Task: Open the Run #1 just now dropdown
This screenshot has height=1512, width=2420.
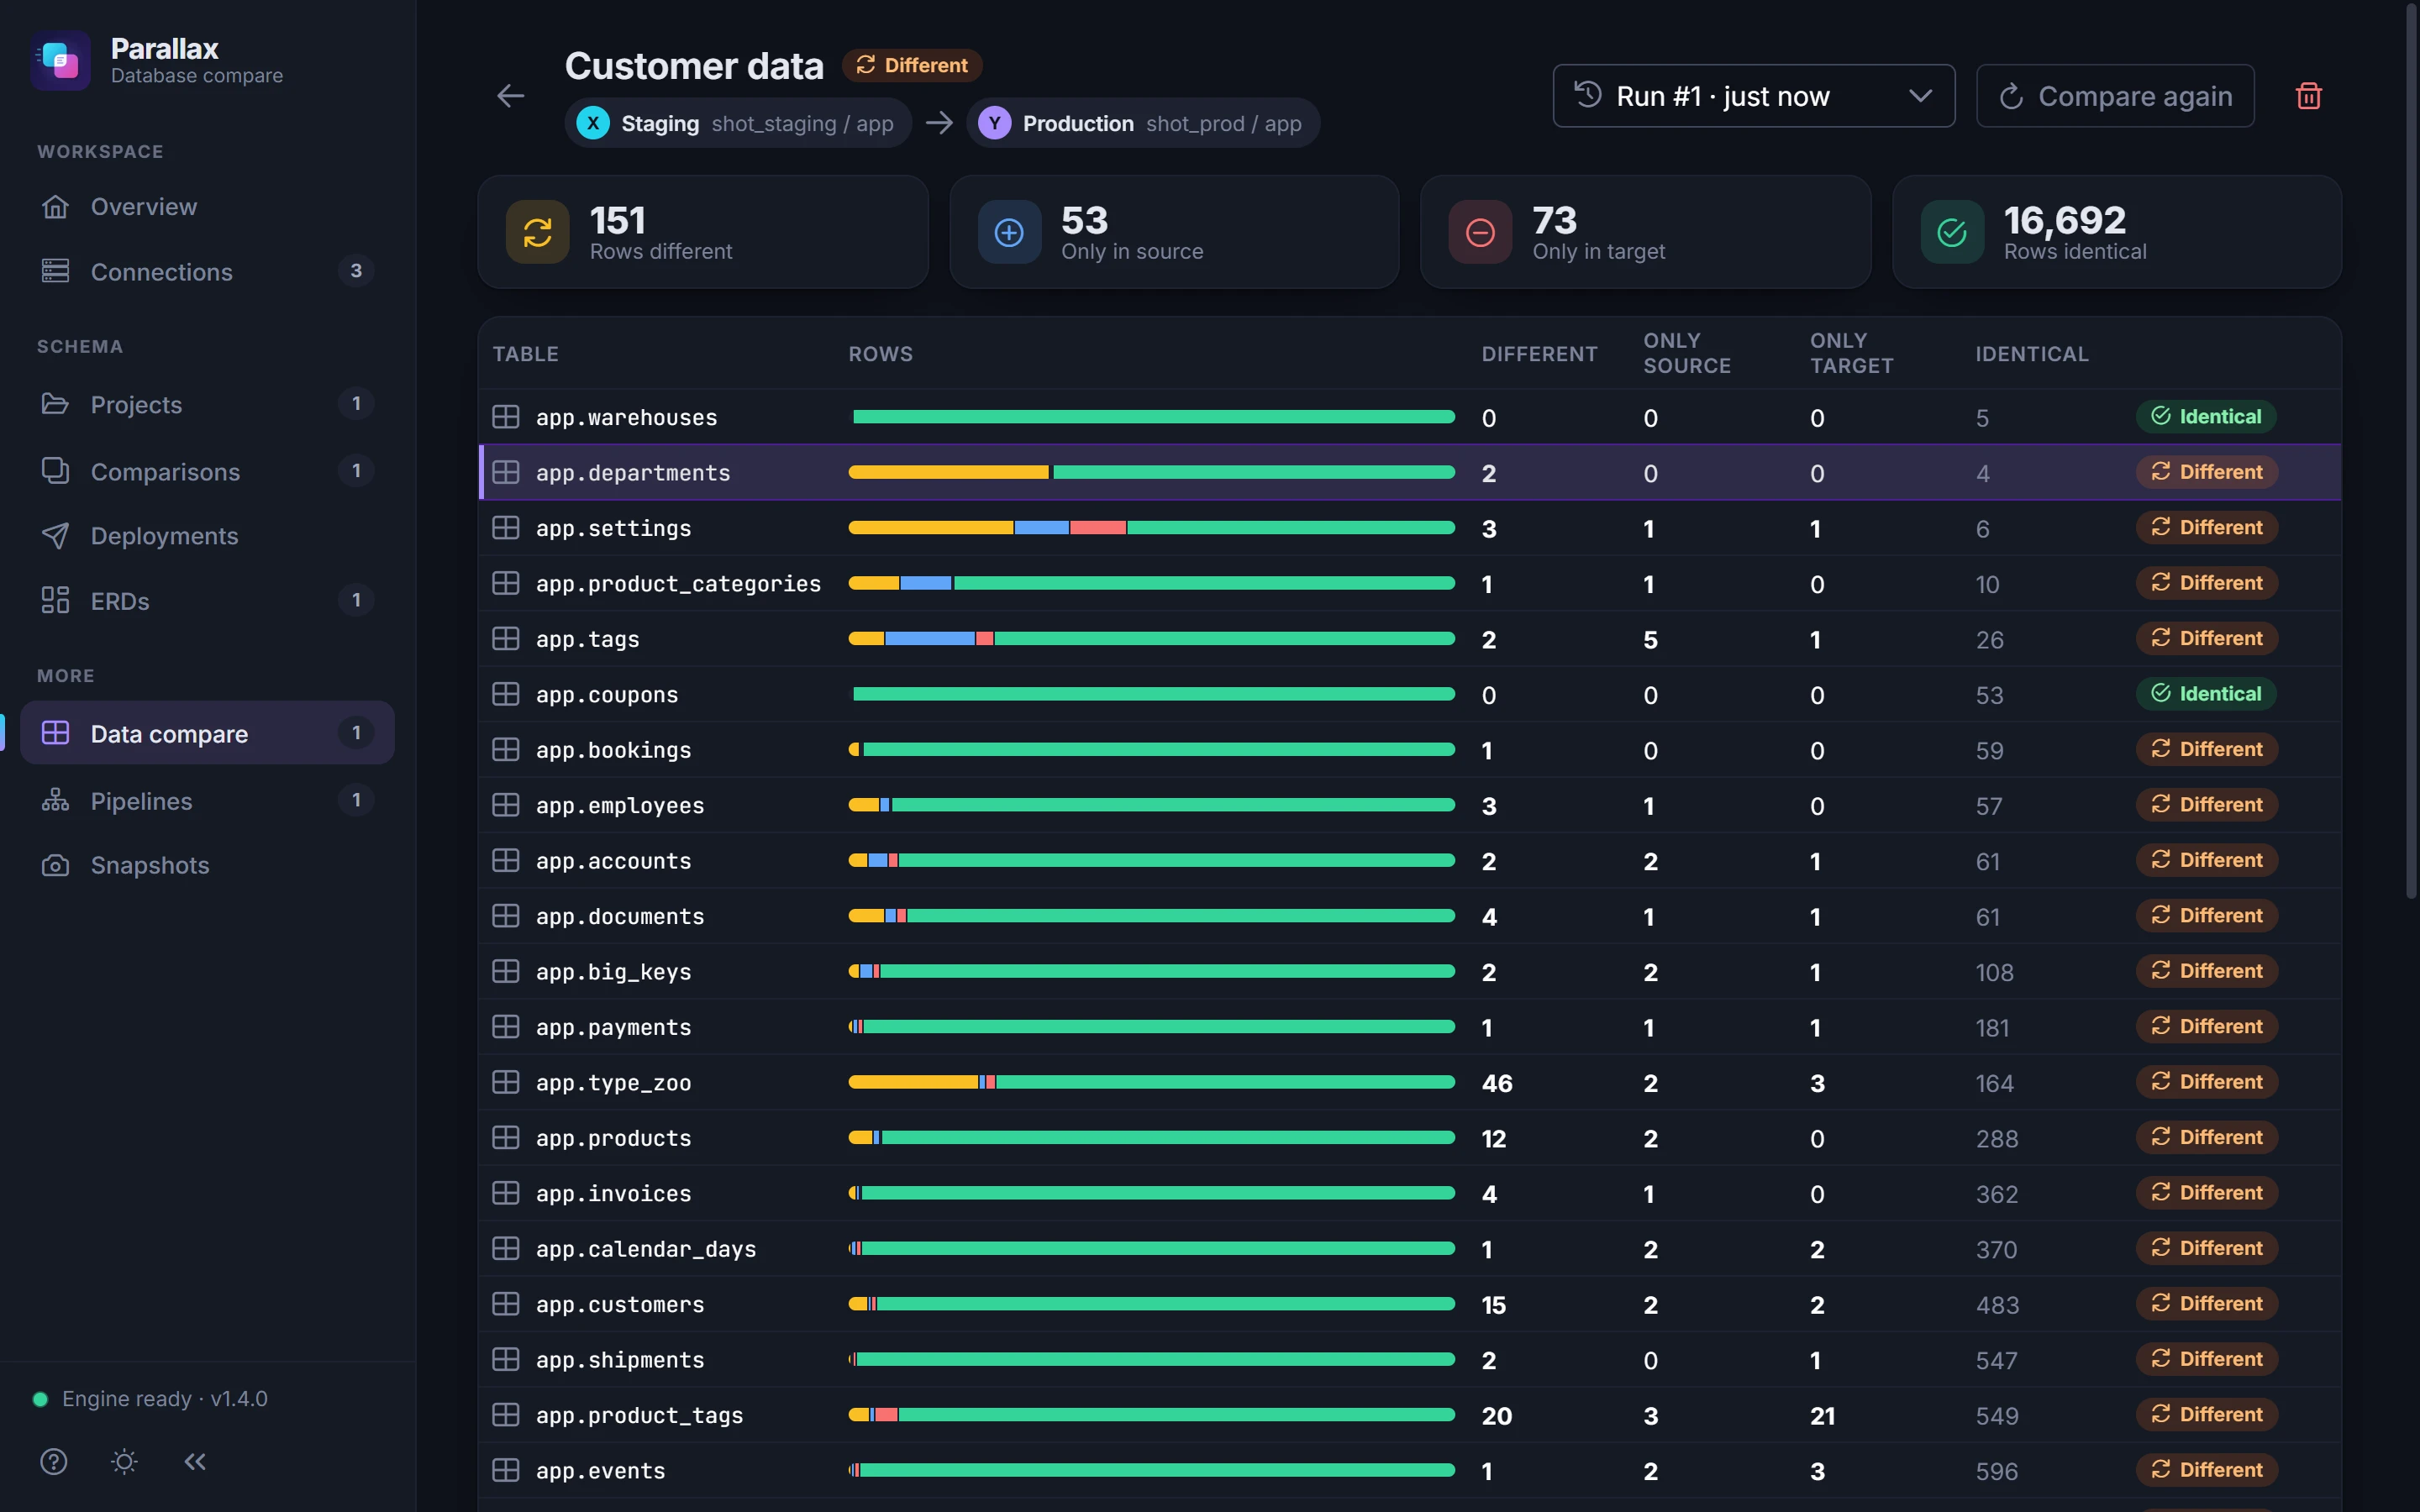Action: tap(1753, 96)
